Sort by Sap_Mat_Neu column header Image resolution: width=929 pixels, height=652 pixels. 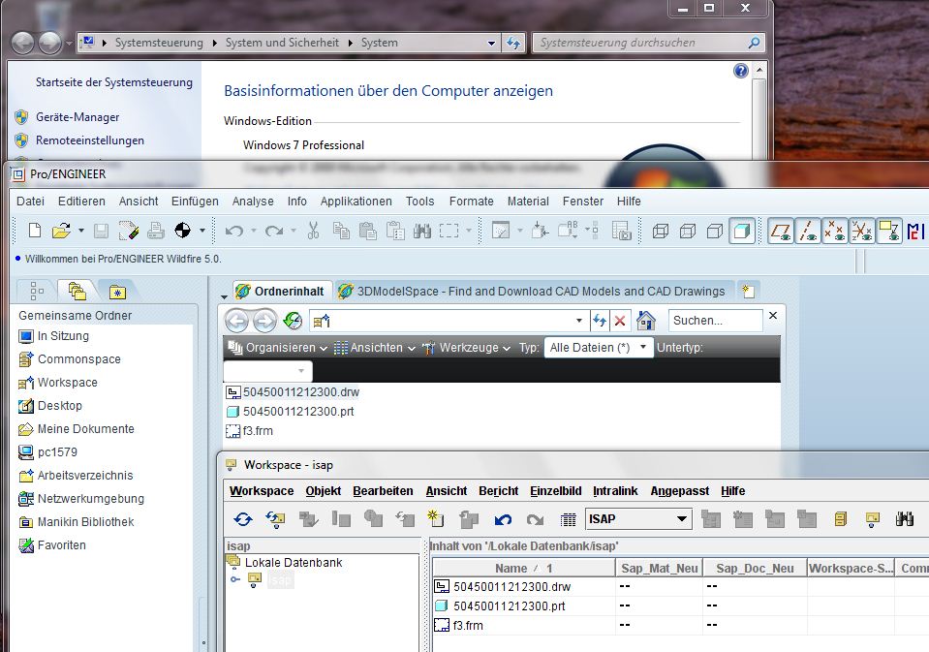[x=659, y=569]
